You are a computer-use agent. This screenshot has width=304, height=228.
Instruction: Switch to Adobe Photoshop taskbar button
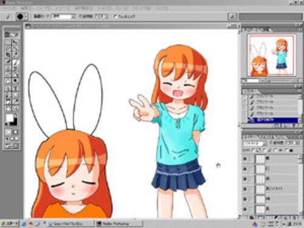[119, 224]
